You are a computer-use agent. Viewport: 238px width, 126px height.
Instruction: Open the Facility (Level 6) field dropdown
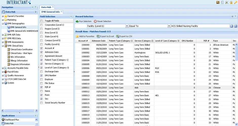point(127,26)
